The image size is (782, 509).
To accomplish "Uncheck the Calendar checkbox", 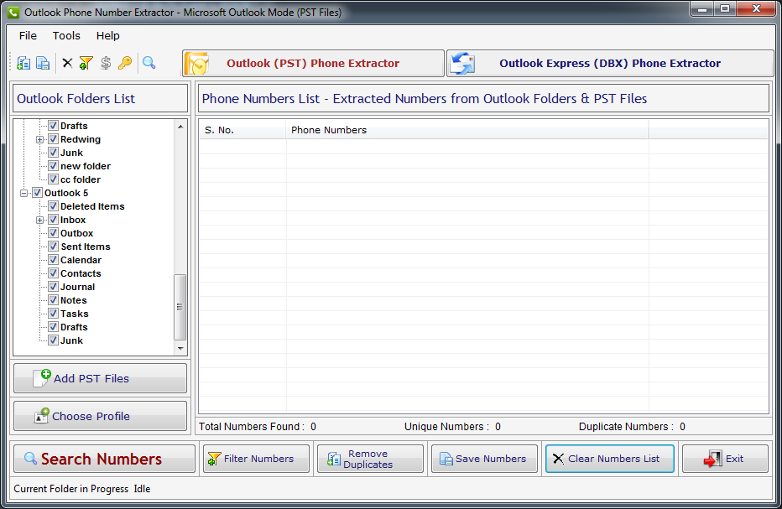I will point(54,260).
